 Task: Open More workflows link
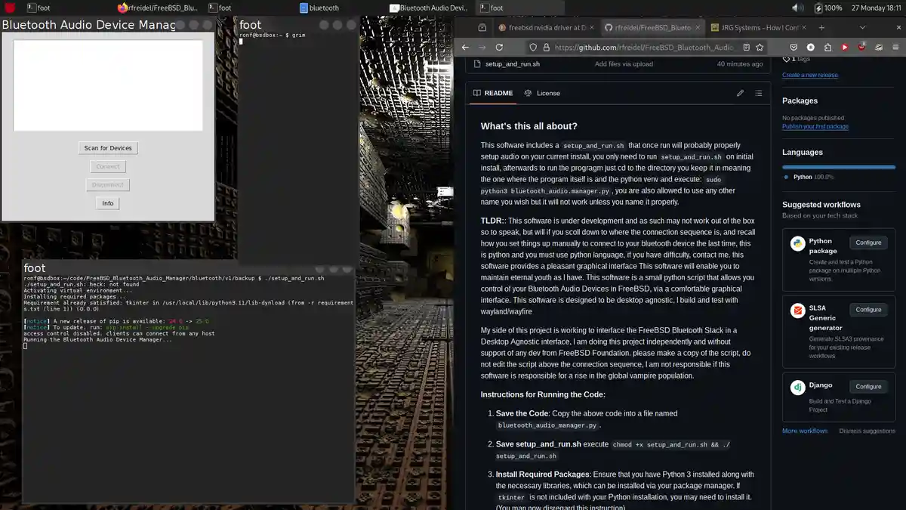[x=805, y=431]
